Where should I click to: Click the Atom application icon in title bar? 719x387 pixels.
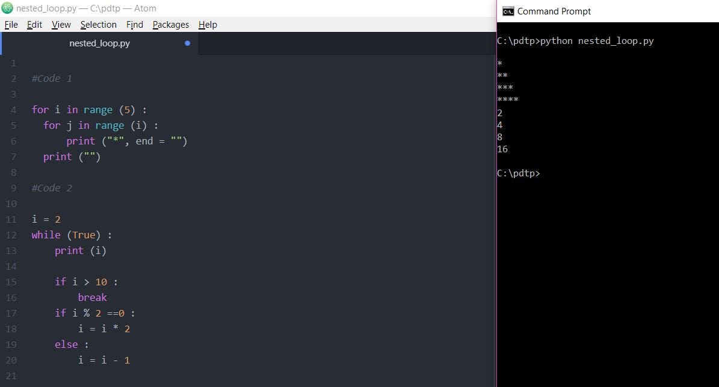point(6,8)
